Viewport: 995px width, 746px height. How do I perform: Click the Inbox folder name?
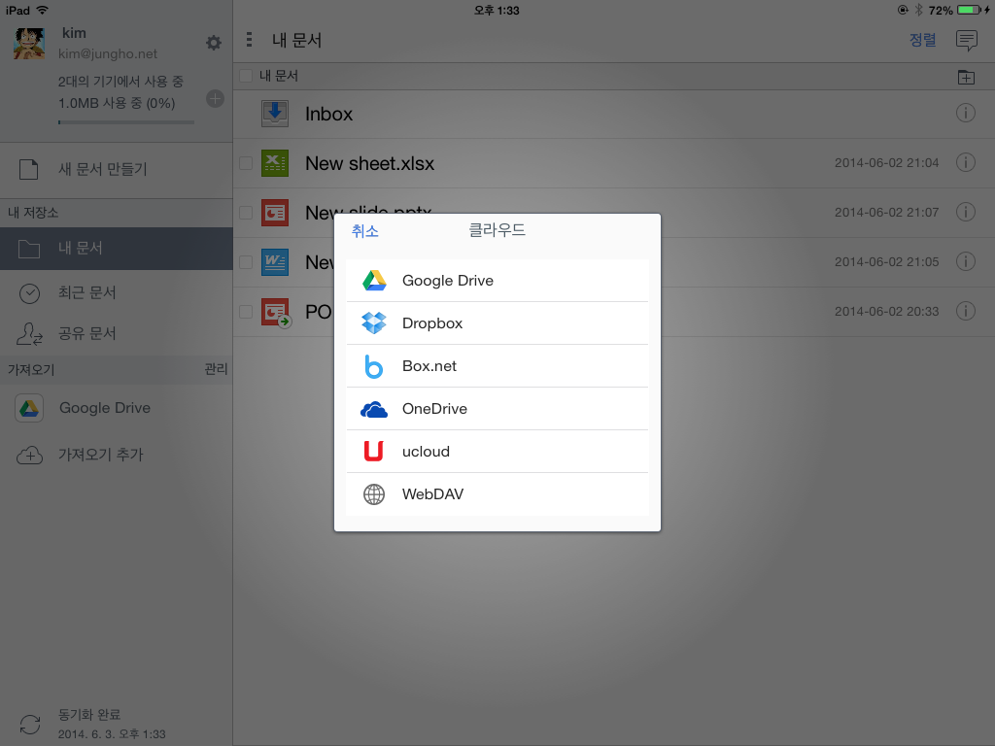(x=328, y=115)
